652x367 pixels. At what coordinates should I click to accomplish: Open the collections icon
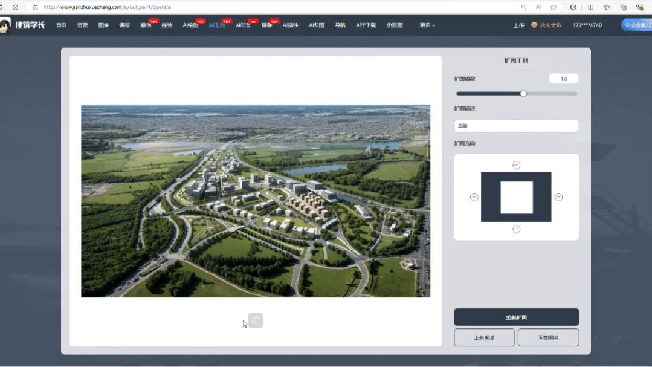coord(624,7)
